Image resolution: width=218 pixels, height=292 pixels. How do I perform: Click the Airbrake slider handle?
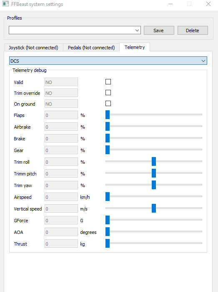click(108, 127)
